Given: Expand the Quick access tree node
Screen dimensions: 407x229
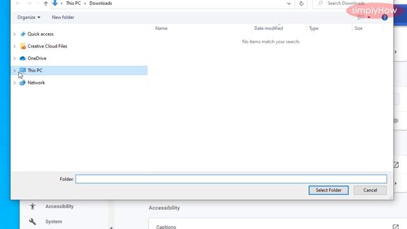Looking at the screenshot, I should tap(15, 34).
